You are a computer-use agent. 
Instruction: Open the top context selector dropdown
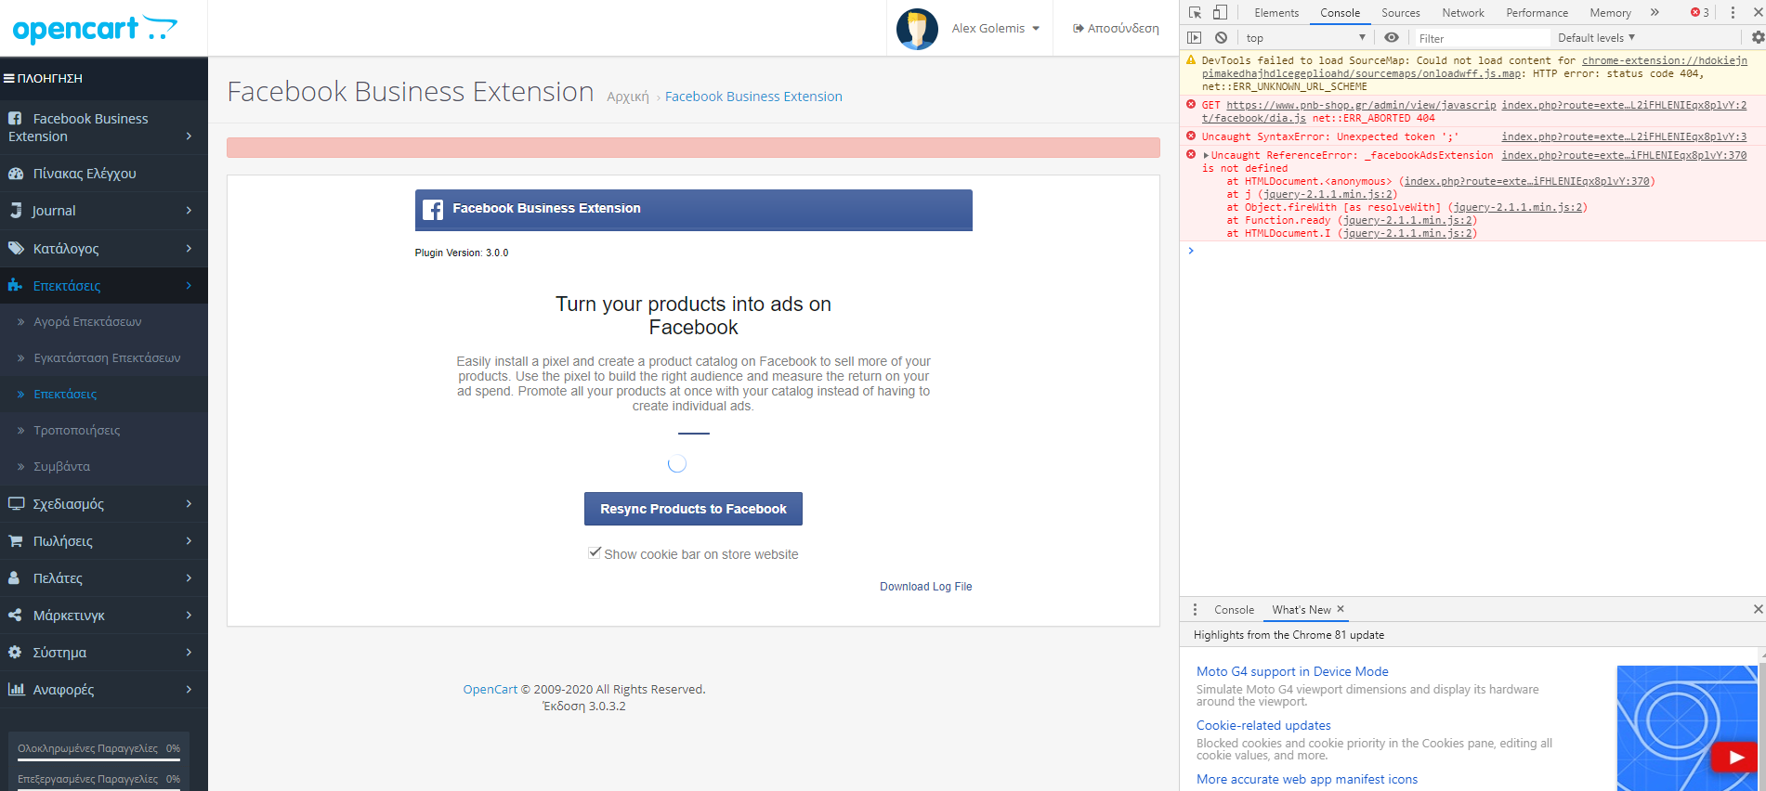1306,38
